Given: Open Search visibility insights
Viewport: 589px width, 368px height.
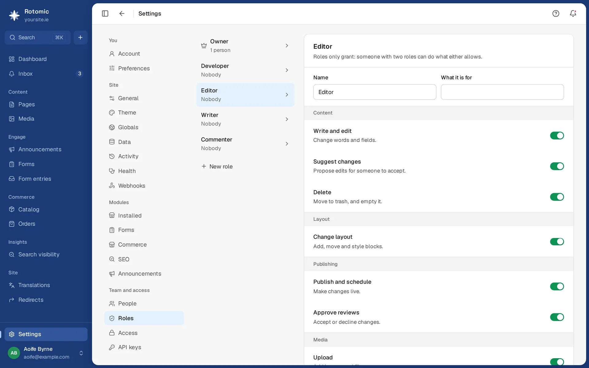Looking at the screenshot, I should [46, 255].
